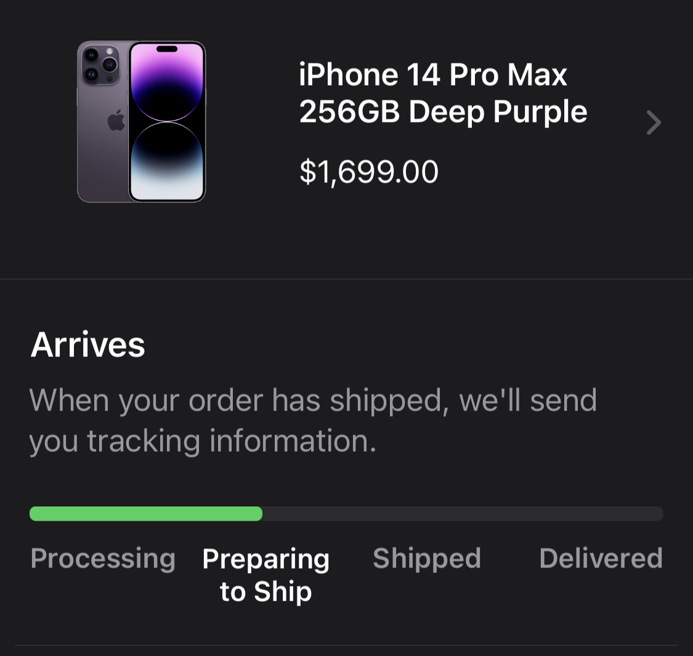
Task: Tap the "Arrives" section heading
Action: (87, 345)
